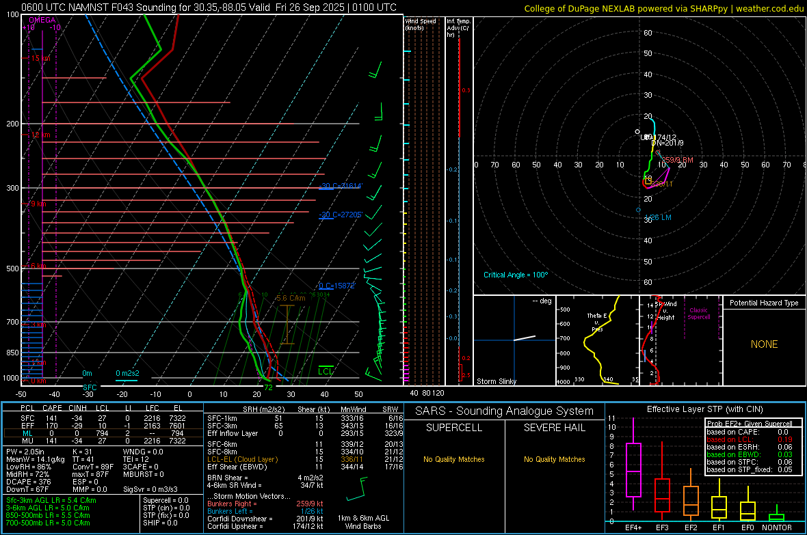
Task: Select the -30 C=31614' level label
Action: coord(341,186)
